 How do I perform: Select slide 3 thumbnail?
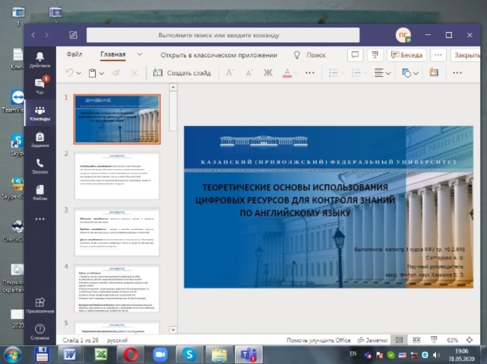(x=117, y=231)
